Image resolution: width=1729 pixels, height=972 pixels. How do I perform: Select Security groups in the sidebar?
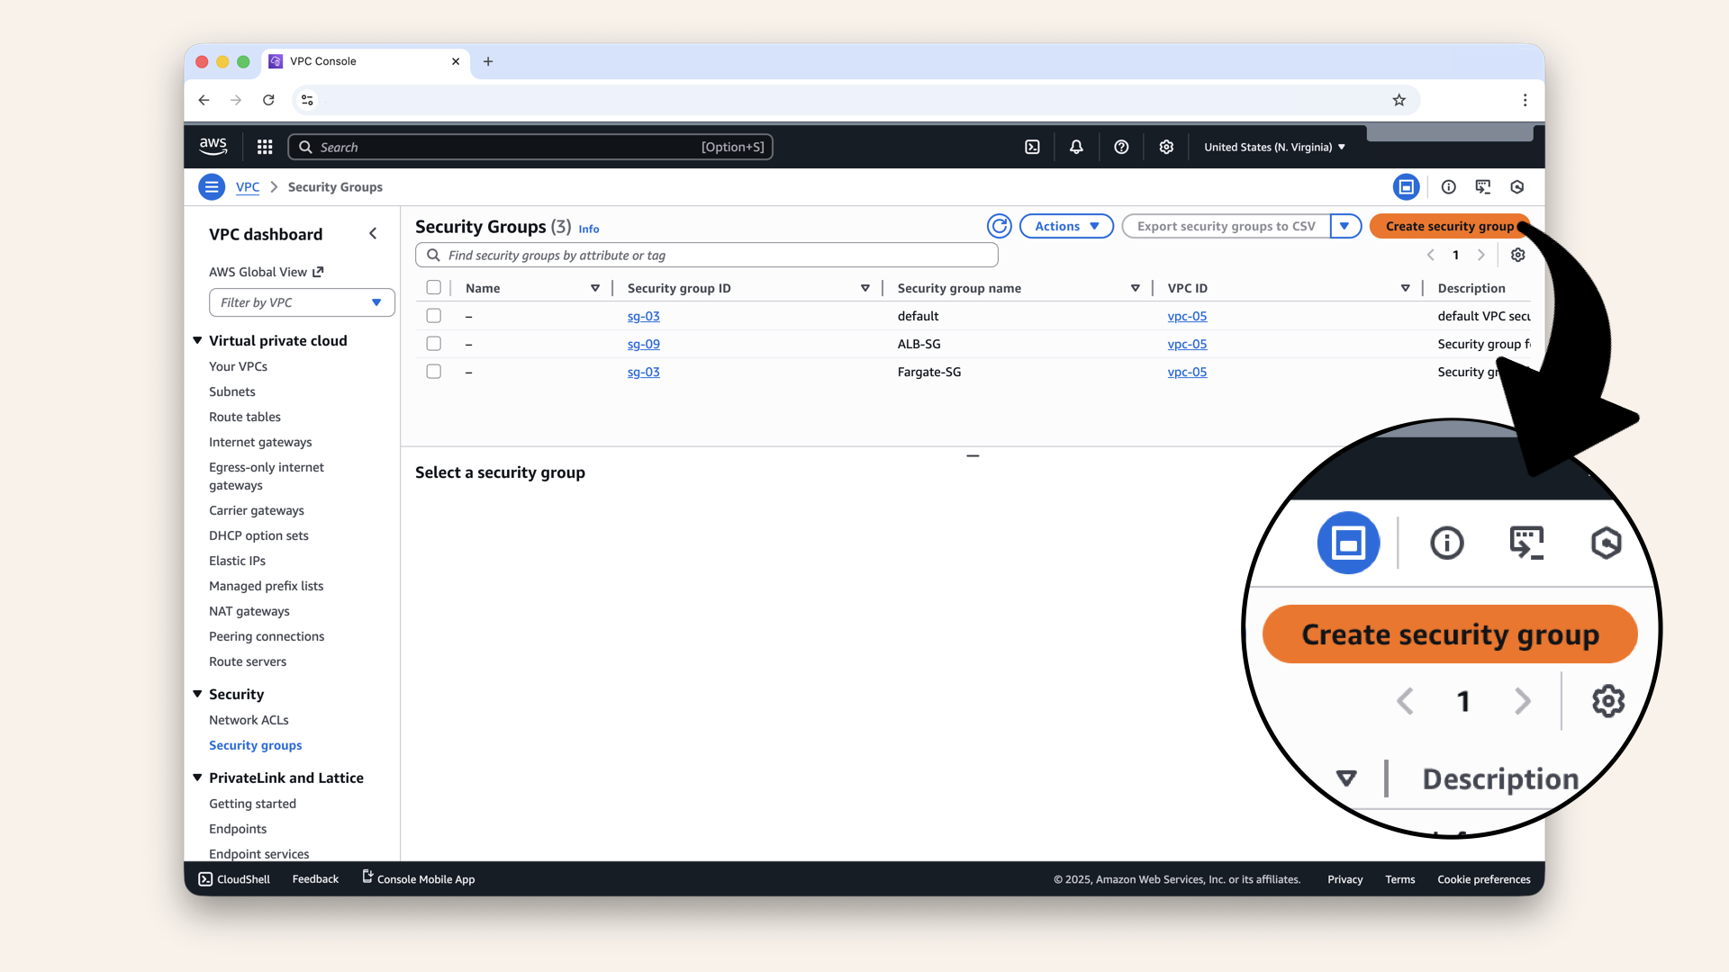pos(255,745)
